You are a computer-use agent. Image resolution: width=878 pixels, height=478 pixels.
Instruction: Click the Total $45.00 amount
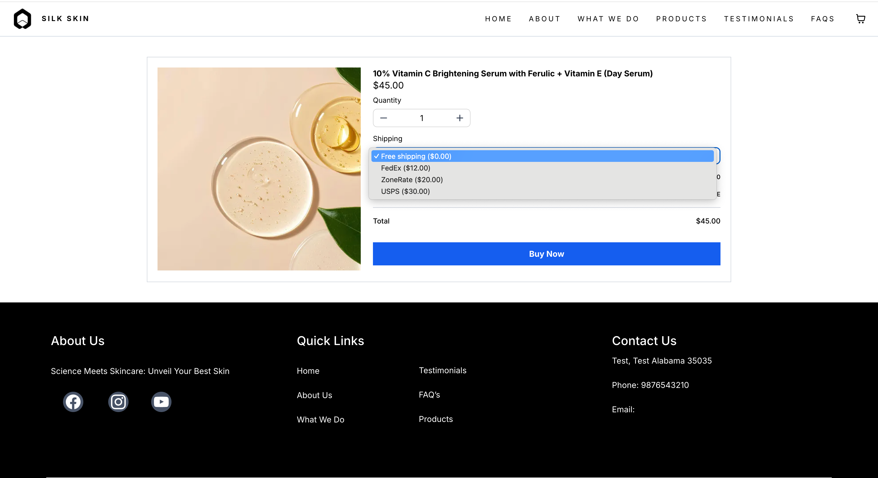[x=708, y=221]
